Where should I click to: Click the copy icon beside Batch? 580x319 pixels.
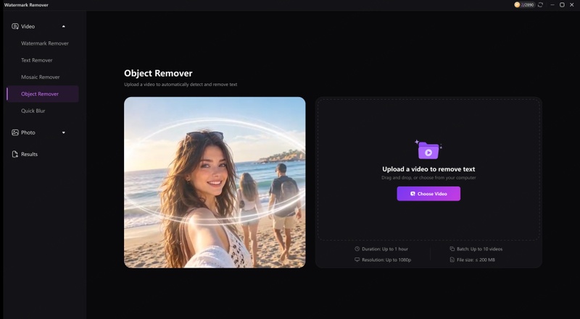pyautogui.click(x=452, y=249)
